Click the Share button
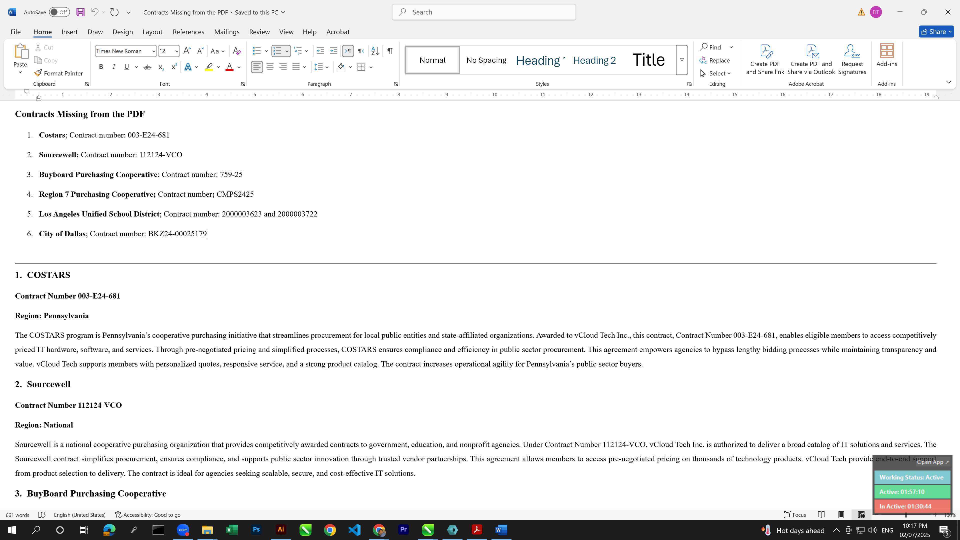 [936, 32]
